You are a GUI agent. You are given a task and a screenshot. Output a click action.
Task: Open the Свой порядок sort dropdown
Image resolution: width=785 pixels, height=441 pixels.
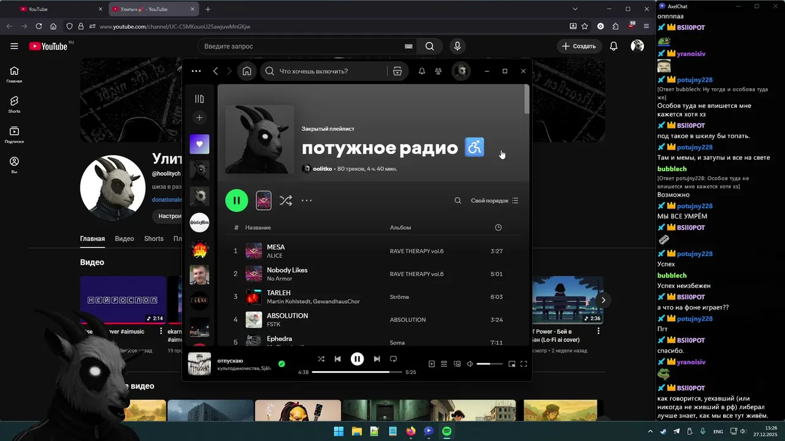[x=494, y=200]
